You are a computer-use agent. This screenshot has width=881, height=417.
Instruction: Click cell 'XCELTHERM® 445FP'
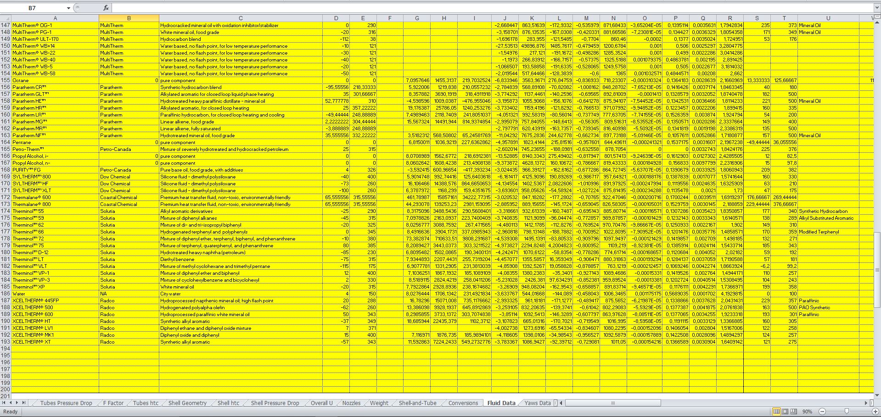(55, 300)
